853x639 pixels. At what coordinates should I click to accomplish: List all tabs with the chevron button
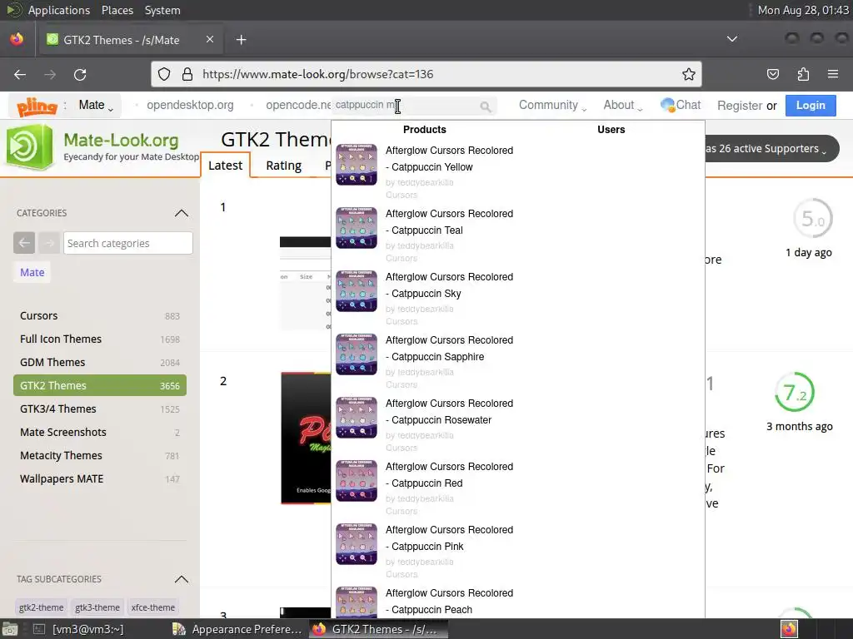click(732, 39)
